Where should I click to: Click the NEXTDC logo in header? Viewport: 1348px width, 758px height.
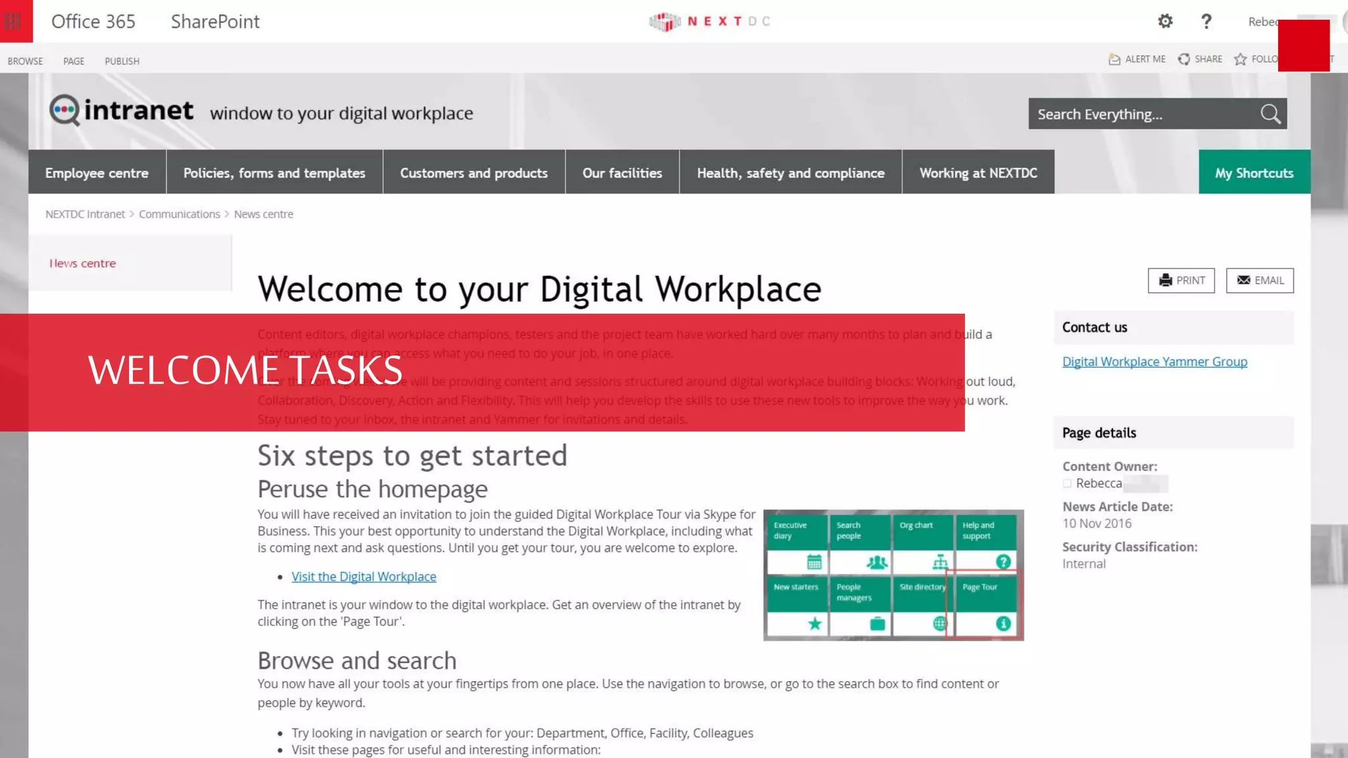[710, 21]
